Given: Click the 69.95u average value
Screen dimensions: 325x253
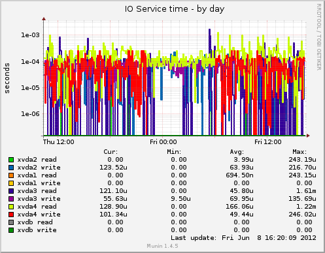Looking at the screenshot, I should 241,199.
